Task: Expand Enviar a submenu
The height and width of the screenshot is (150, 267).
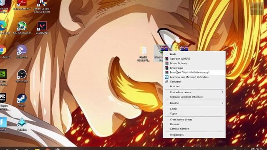Action: point(194,103)
